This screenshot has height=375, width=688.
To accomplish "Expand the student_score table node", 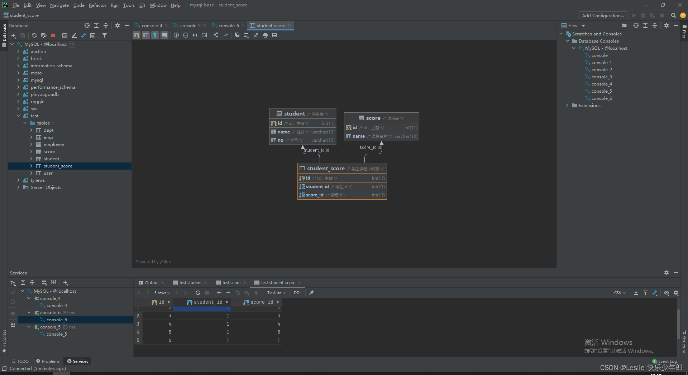I will pyautogui.click(x=32, y=166).
